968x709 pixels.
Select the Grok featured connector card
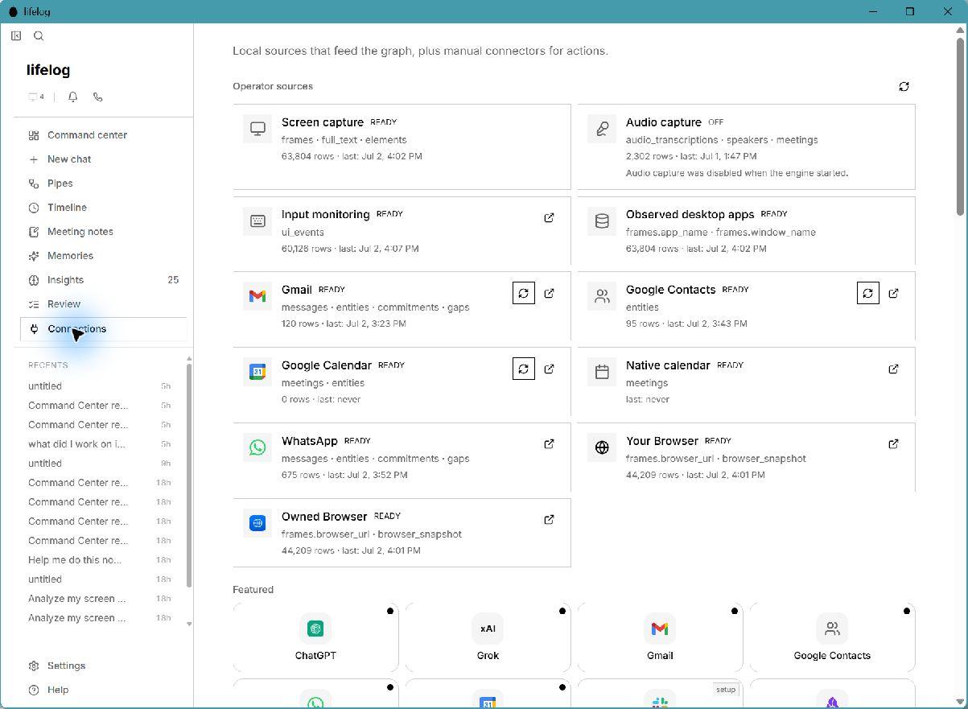488,637
